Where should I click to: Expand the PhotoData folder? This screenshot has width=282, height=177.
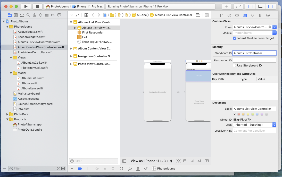[x=7, y=114]
